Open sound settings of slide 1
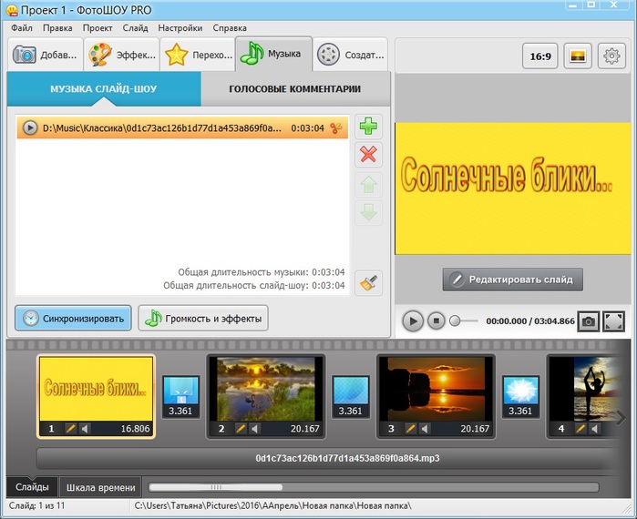This screenshot has height=519, width=637. (84, 429)
